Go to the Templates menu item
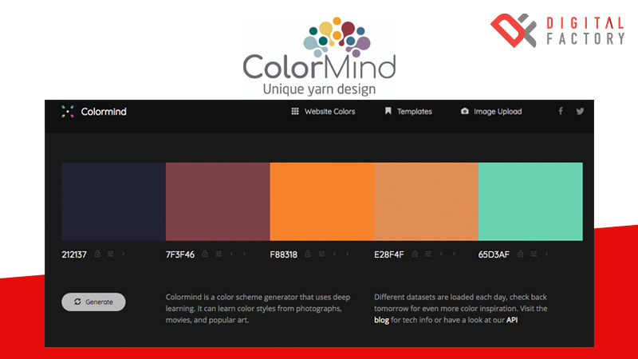The width and height of the screenshot is (638, 359). [x=408, y=112]
